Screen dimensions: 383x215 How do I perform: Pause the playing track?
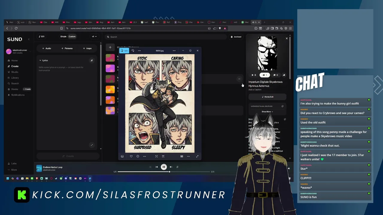pos(164,167)
